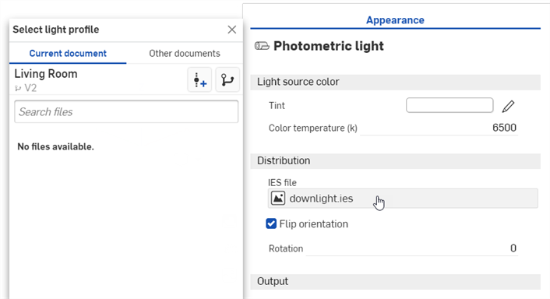This screenshot has height=299, width=550.
Task: Click the branch graph icon button
Action: click(x=227, y=80)
